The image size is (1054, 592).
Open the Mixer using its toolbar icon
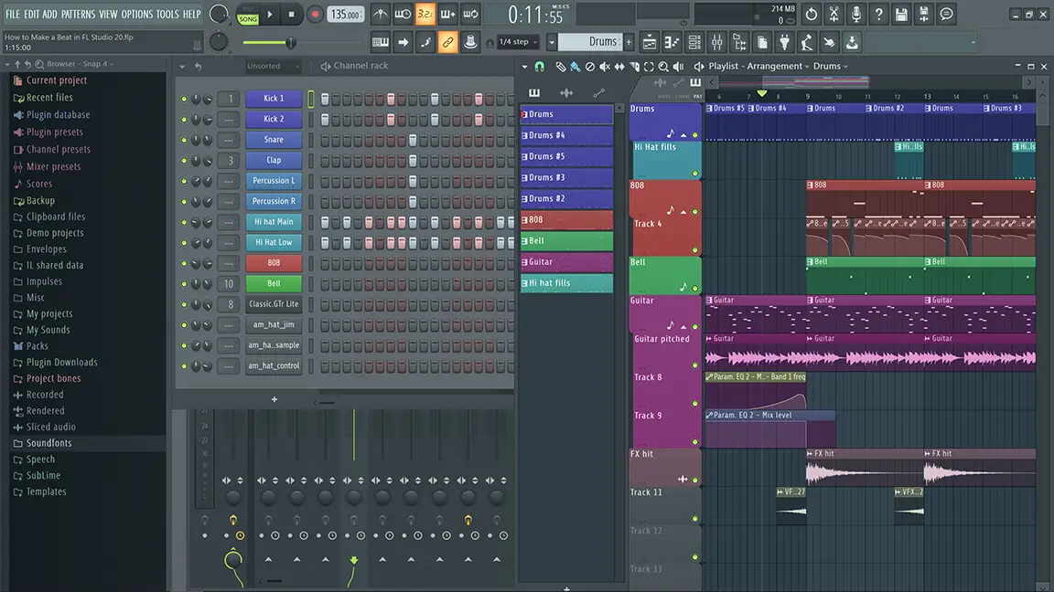(718, 42)
